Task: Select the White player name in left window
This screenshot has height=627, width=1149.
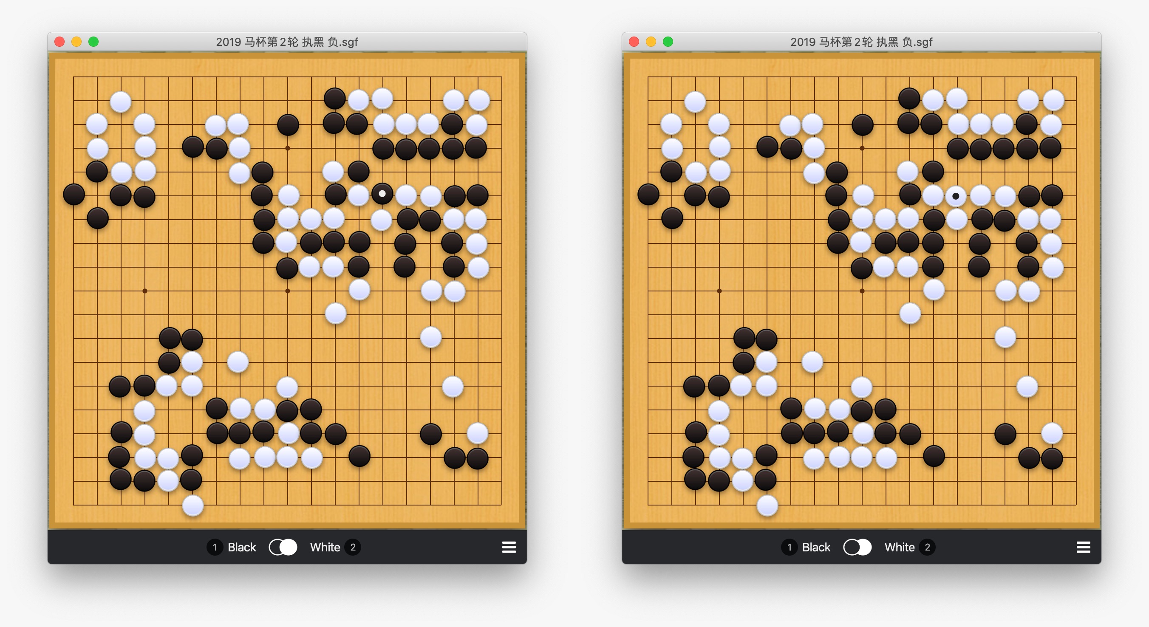Action: 325,547
